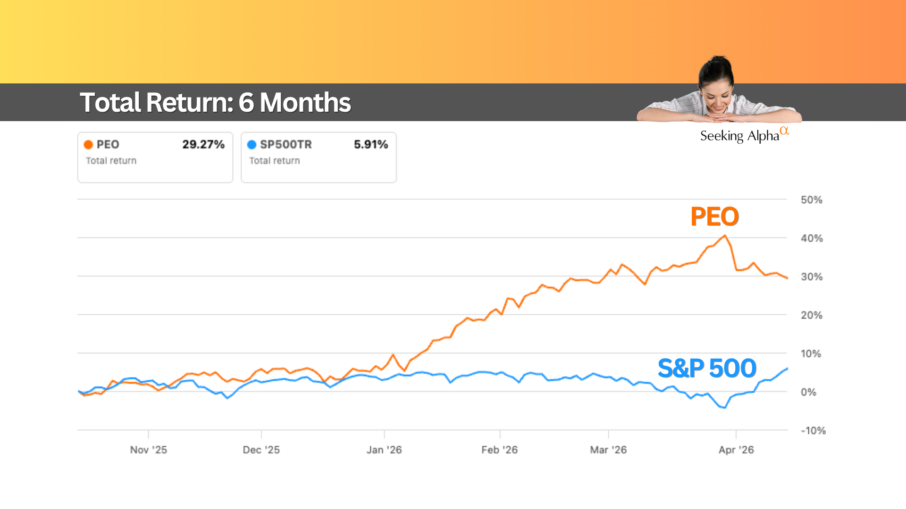This screenshot has height=509, width=906.
Task: Click the Total Return: 6 Months title
Action: [215, 102]
